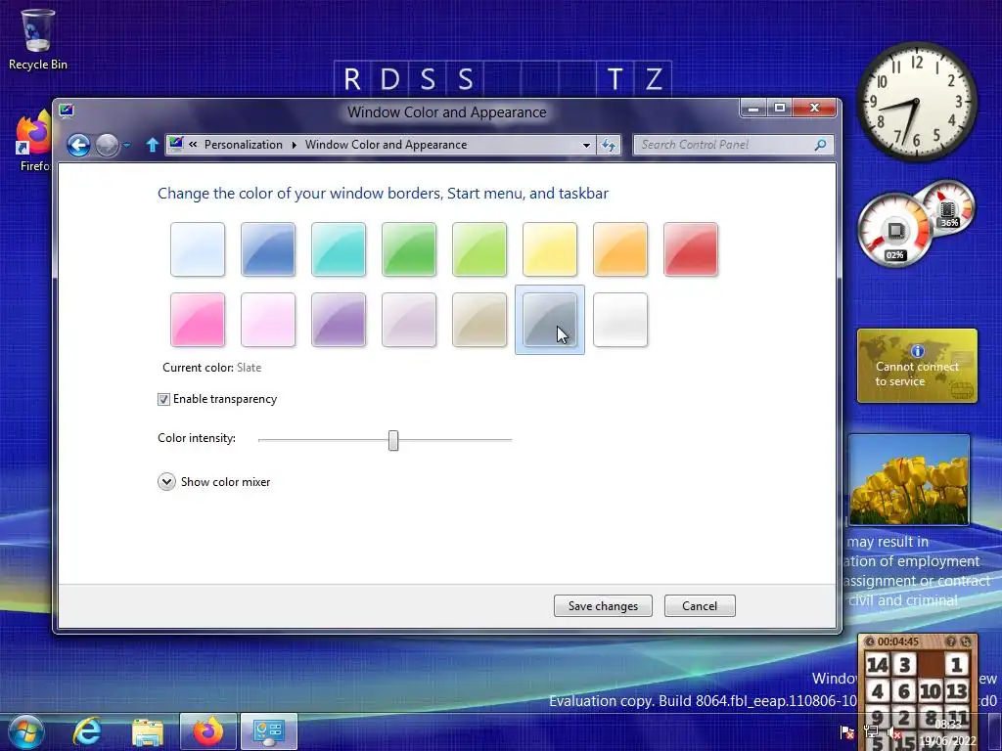This screenshot has height=751, width=1002.
Task: Click the "Current color: Slate" text
Action: pos(211,368)
